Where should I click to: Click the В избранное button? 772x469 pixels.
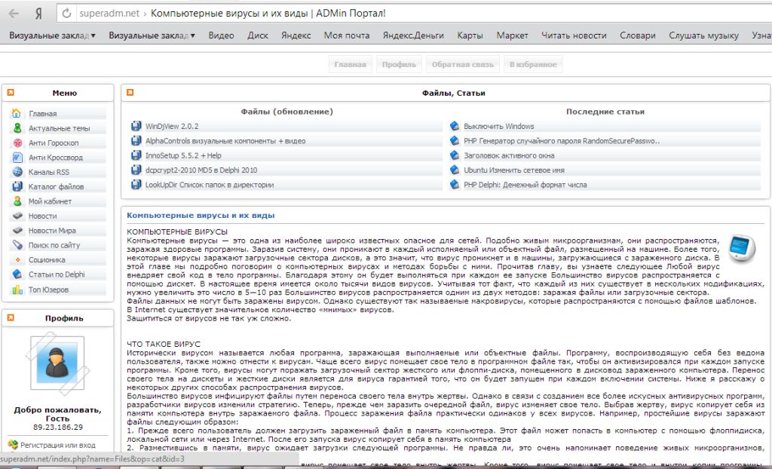pyautogui.click(x=533, y=65)
